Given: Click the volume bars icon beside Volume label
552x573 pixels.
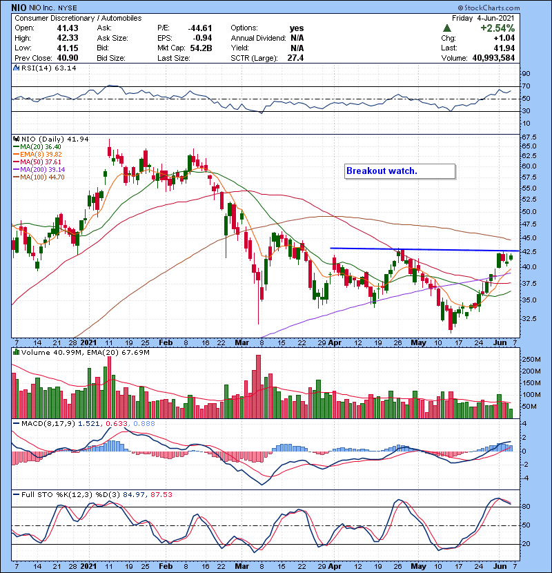Looking at the screenshot, I should coord(16,352).
